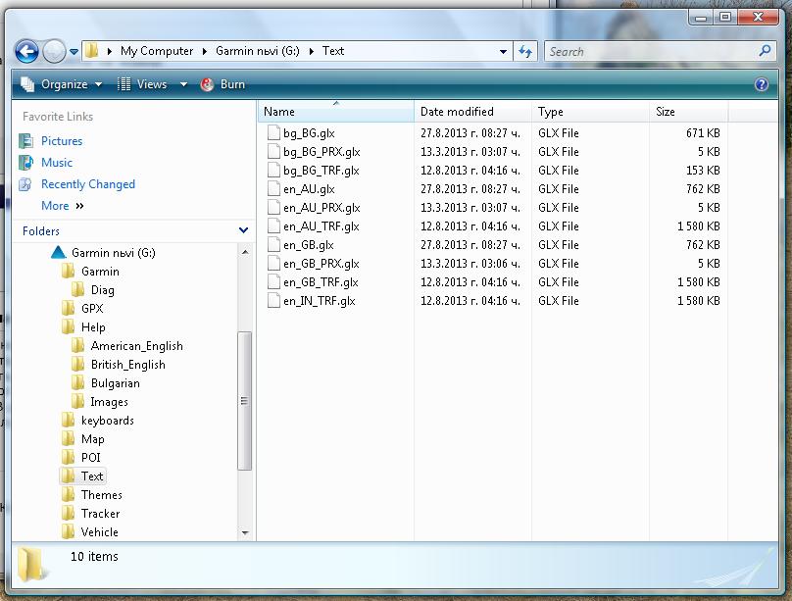
Task: Open the Views dropdown arrow
Action: [x=183, y=84]
